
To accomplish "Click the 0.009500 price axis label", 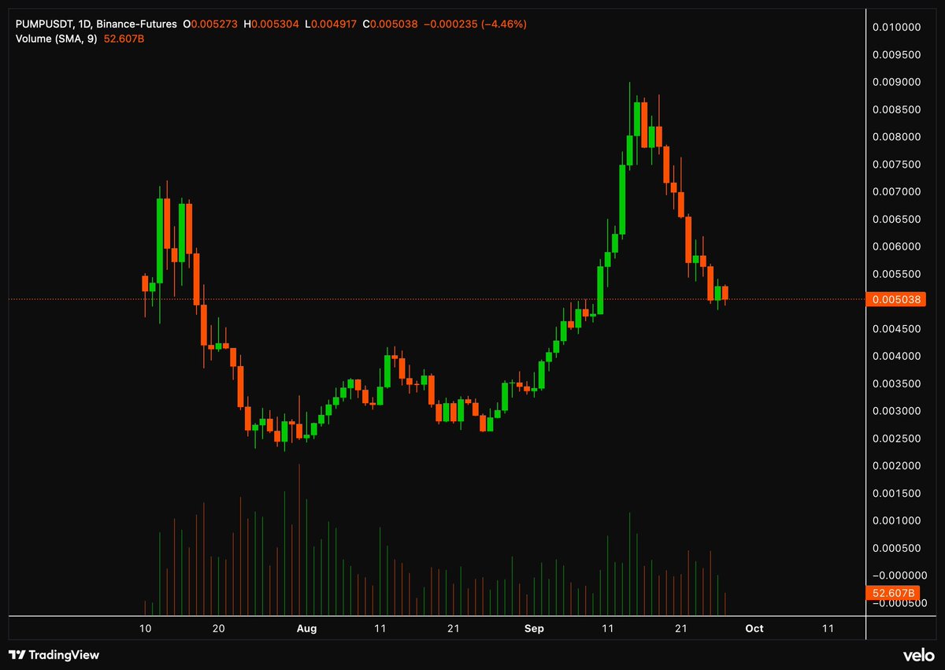I will click(896, 55).
